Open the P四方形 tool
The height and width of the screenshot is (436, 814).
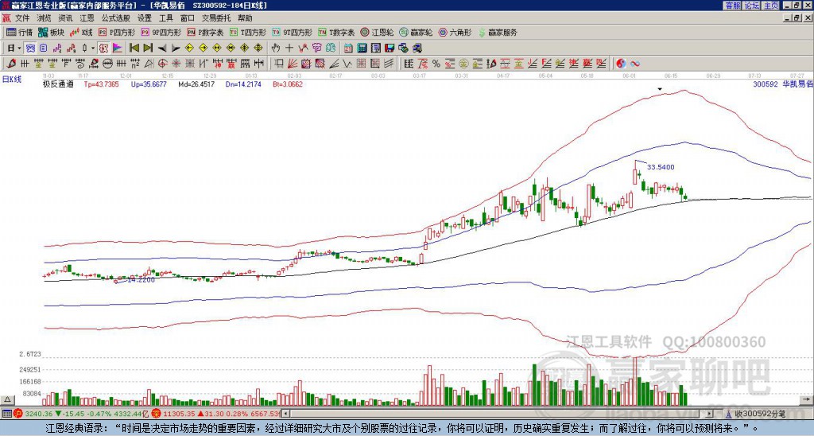click(x=117, y=32)
